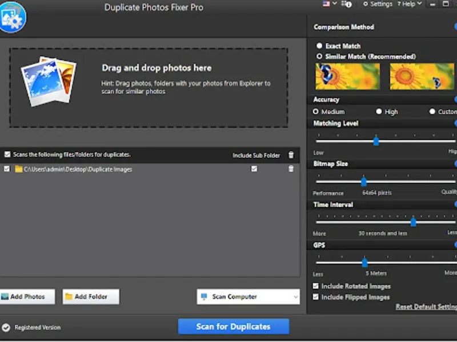Uncheck the Duplicate Images folder row checkbox

7,169
